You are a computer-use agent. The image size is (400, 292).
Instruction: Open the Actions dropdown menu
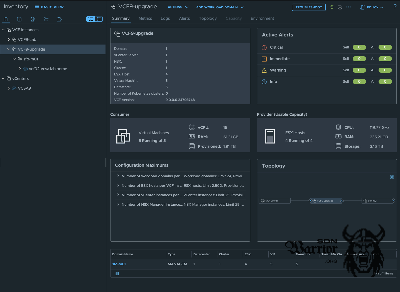coord(178,7)
